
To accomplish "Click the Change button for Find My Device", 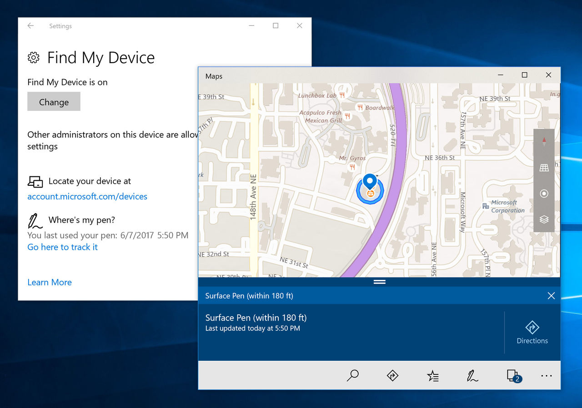I will pyautogui.click(x=54, y=102).
